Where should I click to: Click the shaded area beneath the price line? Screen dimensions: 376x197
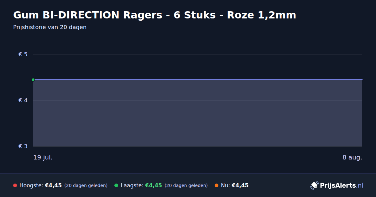(198, 113)
